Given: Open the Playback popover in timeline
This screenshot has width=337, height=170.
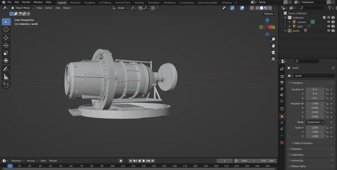Looking at the screenshot, I should tap(17, 161).
